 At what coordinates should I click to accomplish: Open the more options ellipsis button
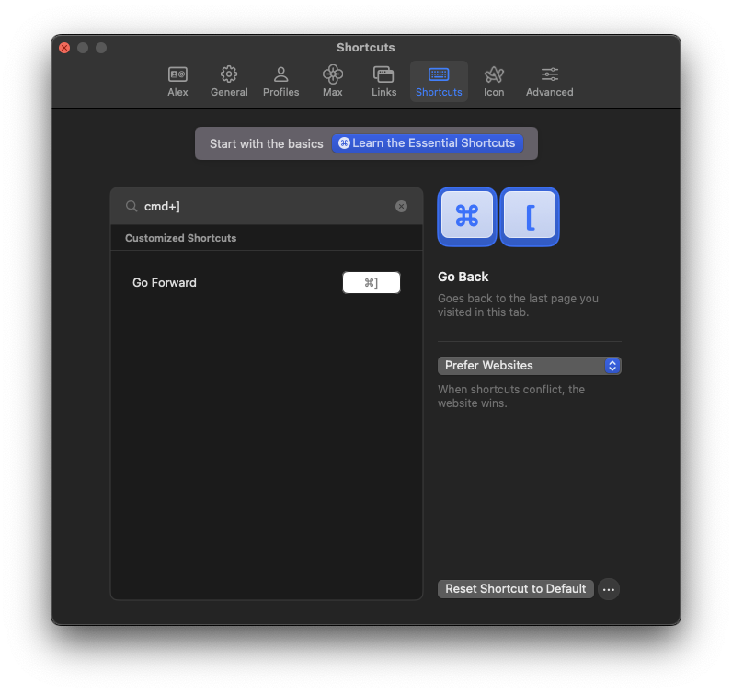608,589
